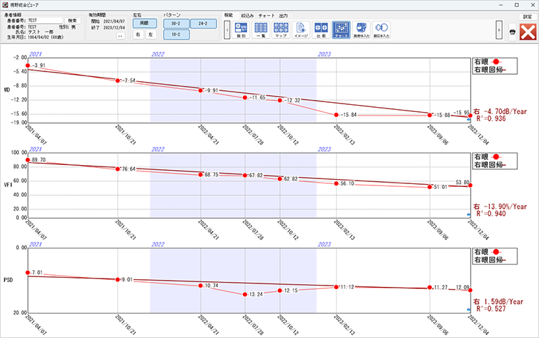539x338 pixels.
Task: Open the 設定 settings button
Action: (x=527, y=15)
